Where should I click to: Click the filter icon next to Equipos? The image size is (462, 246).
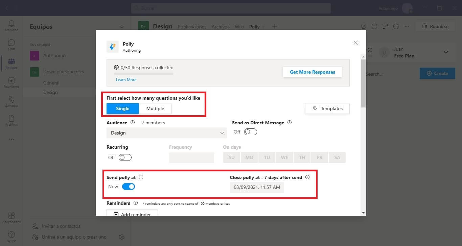tap(122, 26)
